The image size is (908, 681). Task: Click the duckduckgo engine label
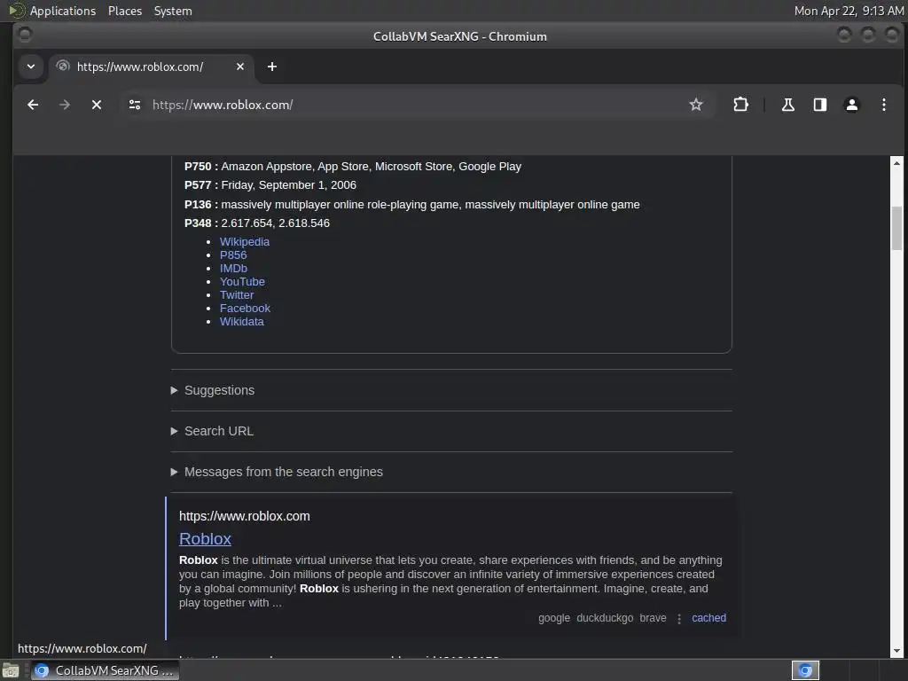(605, 618)
